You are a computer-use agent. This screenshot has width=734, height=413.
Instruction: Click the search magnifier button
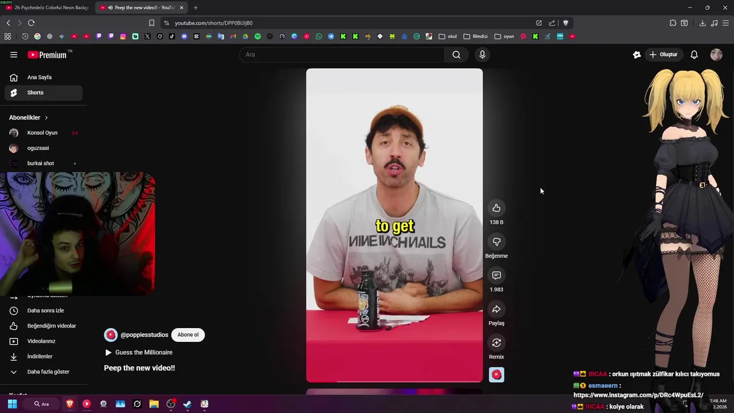tap(456, 54)
